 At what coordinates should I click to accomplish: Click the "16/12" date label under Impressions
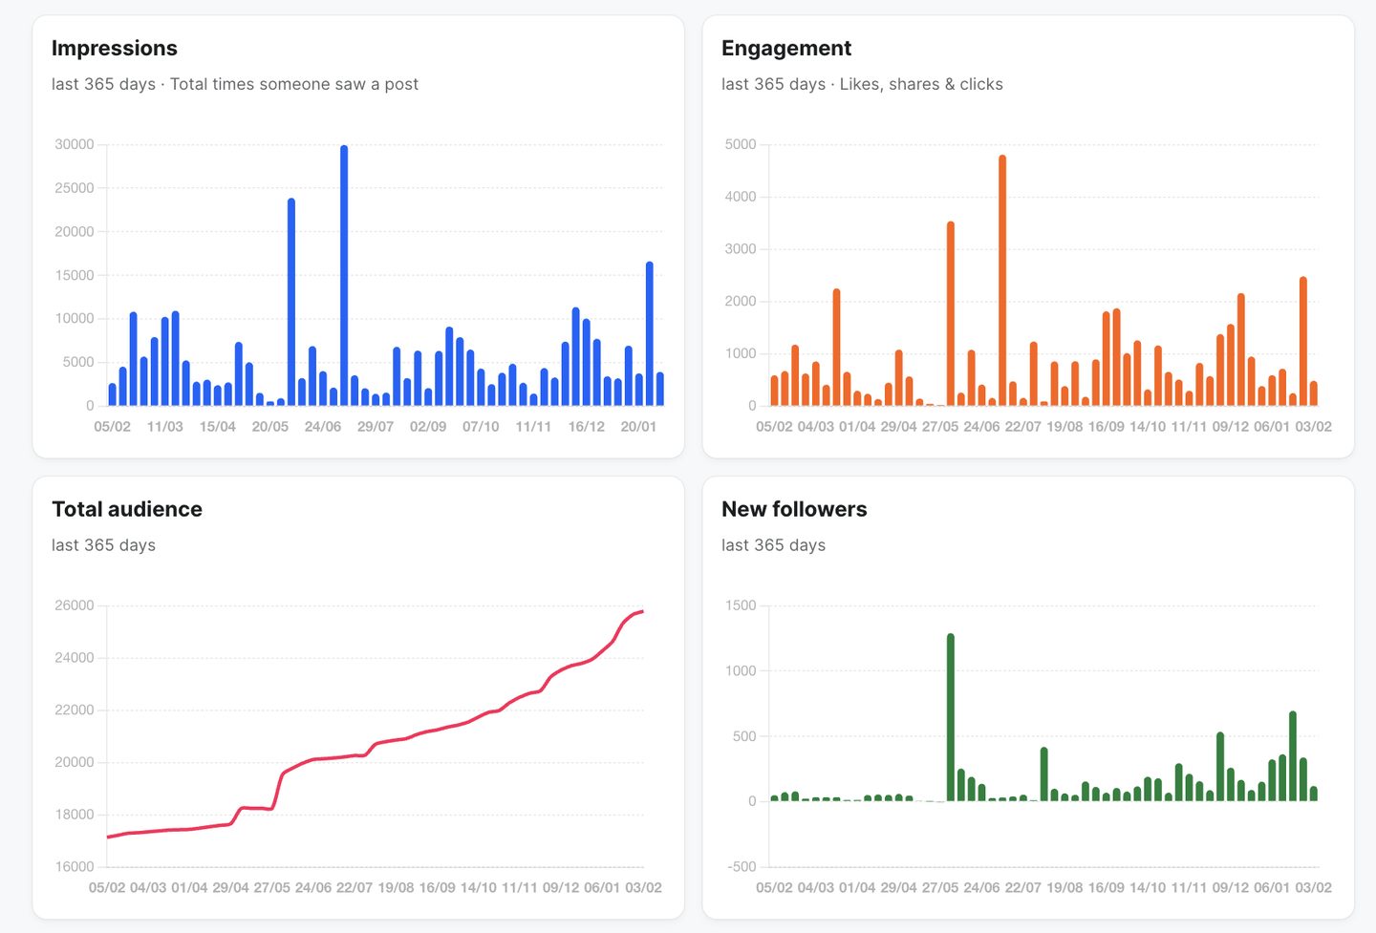[586, 426]
